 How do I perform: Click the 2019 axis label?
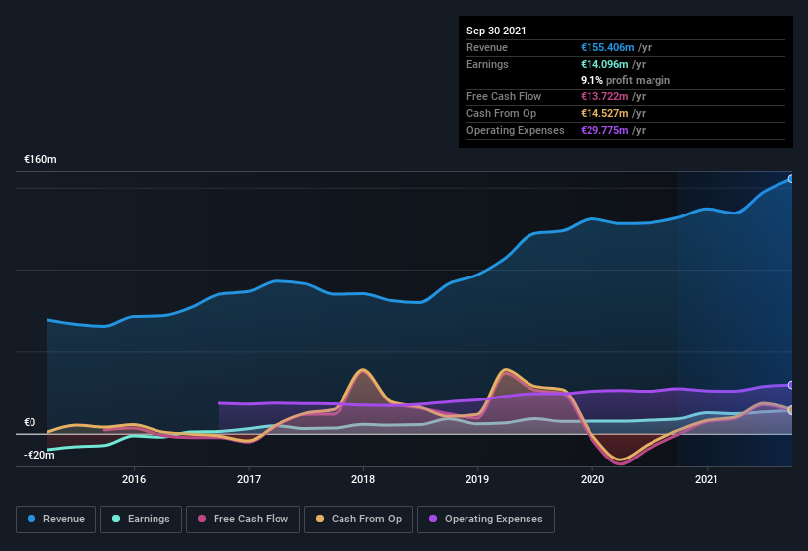[477, 479]
